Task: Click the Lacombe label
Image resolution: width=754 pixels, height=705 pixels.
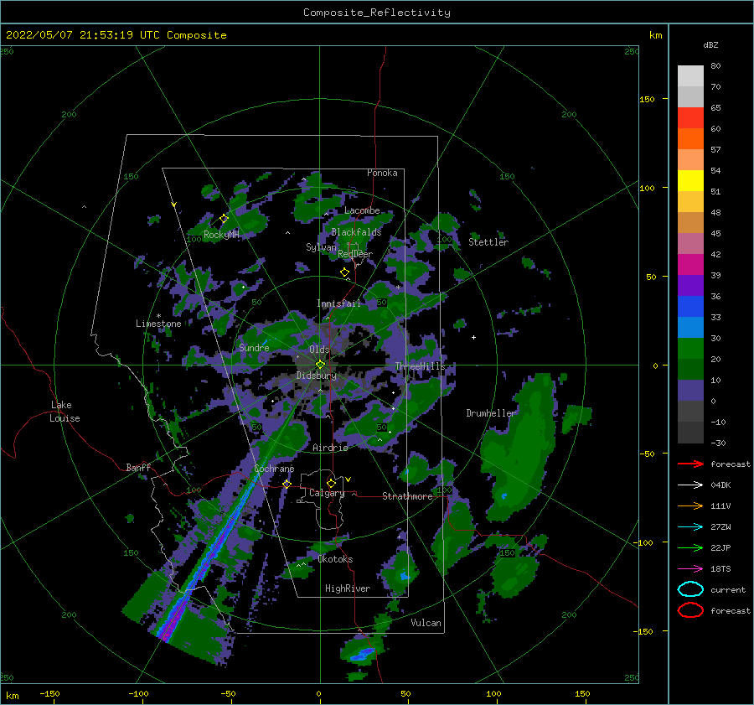Action: (362, 210)
